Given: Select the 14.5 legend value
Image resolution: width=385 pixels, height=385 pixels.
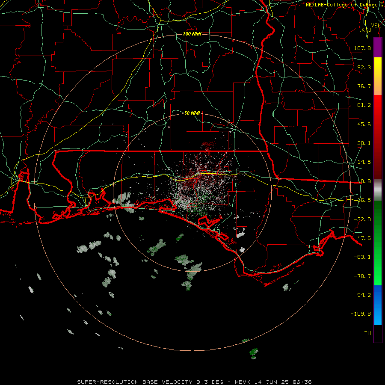Looking at the screenshot, I should (x=364, y=162).
